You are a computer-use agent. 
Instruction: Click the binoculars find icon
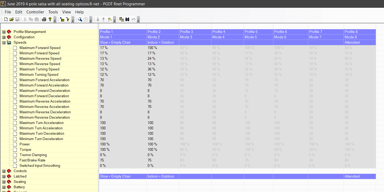coord(127,19)
